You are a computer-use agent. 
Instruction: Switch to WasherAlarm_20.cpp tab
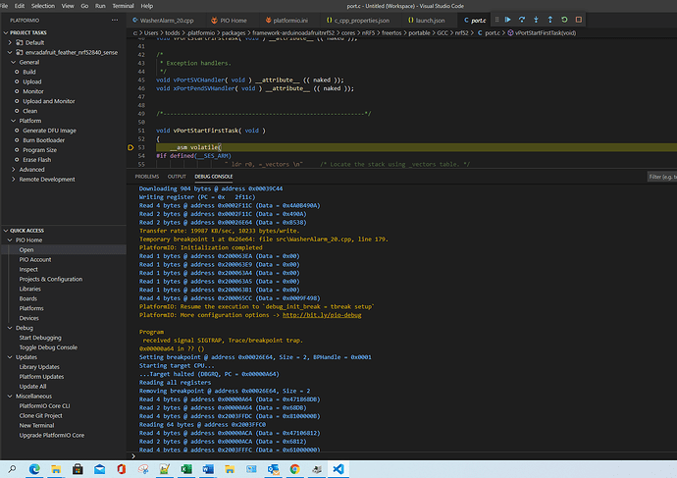167,21
